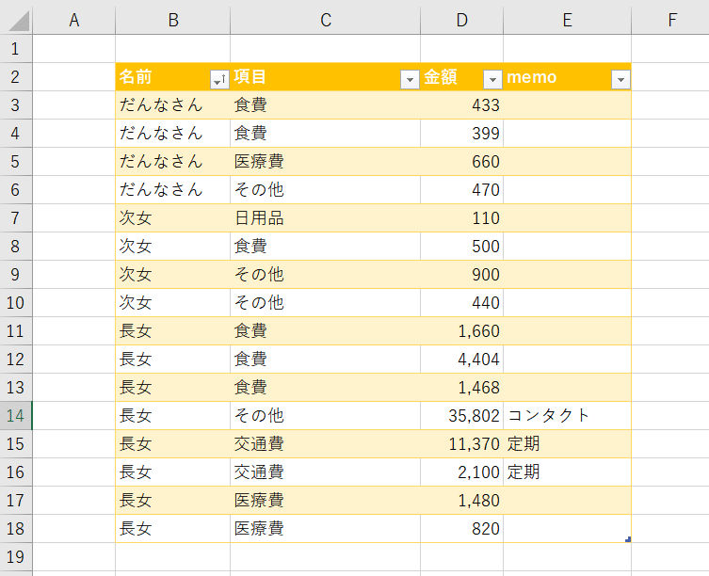Select その他 cell in row 9
709x576 pixels.
coord(326,275)
